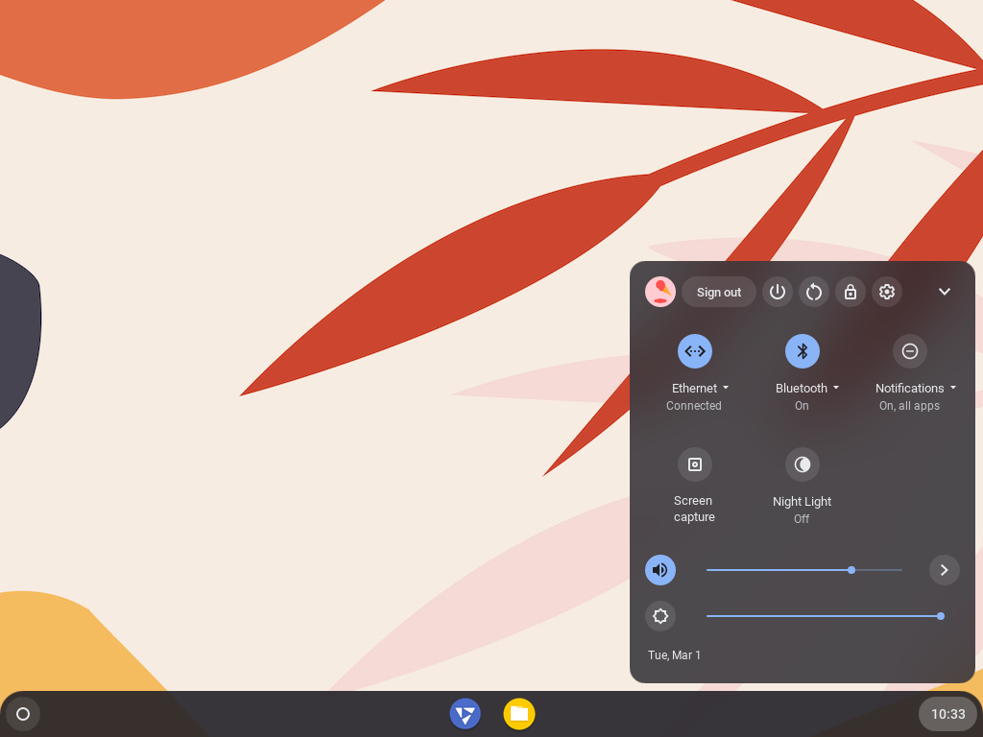Shut down using the power icon
The image size is (983, 737).
pos(778,292)
